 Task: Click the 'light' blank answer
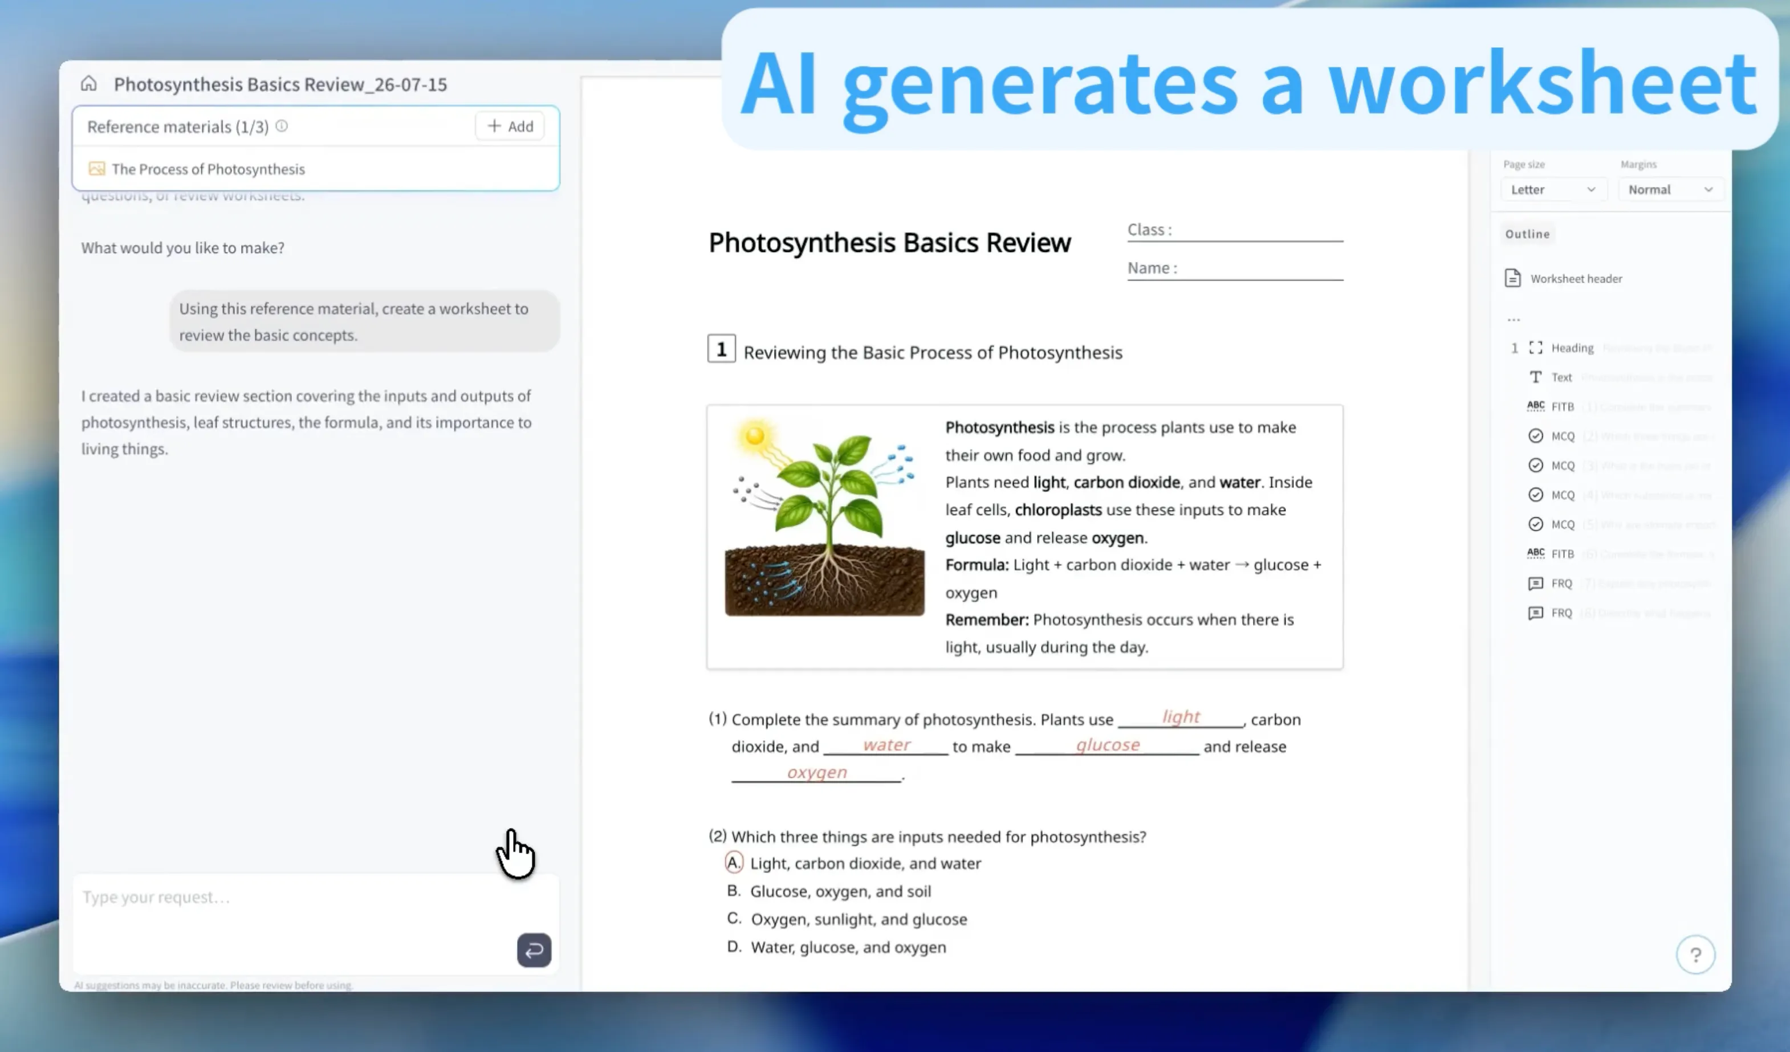(x=1181, y=717)
